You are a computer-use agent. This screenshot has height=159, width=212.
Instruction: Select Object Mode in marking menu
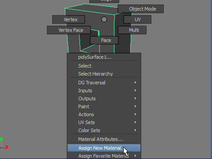tap(140, 9)
